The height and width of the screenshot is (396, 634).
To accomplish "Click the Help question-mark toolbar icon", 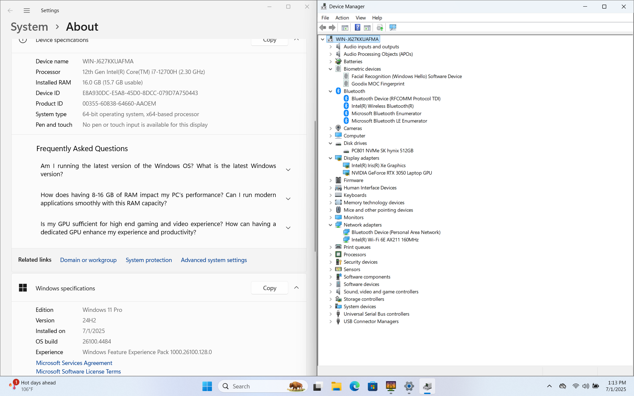I will (x=357, y=27).
